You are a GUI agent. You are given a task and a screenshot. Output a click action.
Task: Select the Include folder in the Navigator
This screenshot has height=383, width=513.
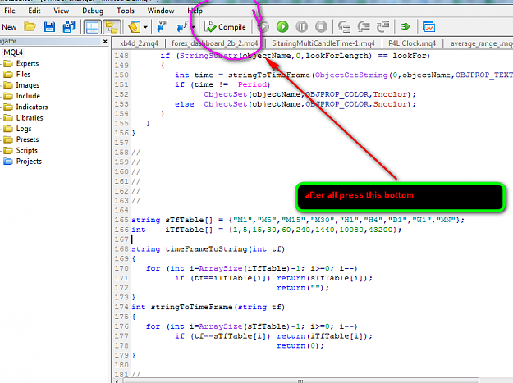pyautogui.click(x=28, y=96)
